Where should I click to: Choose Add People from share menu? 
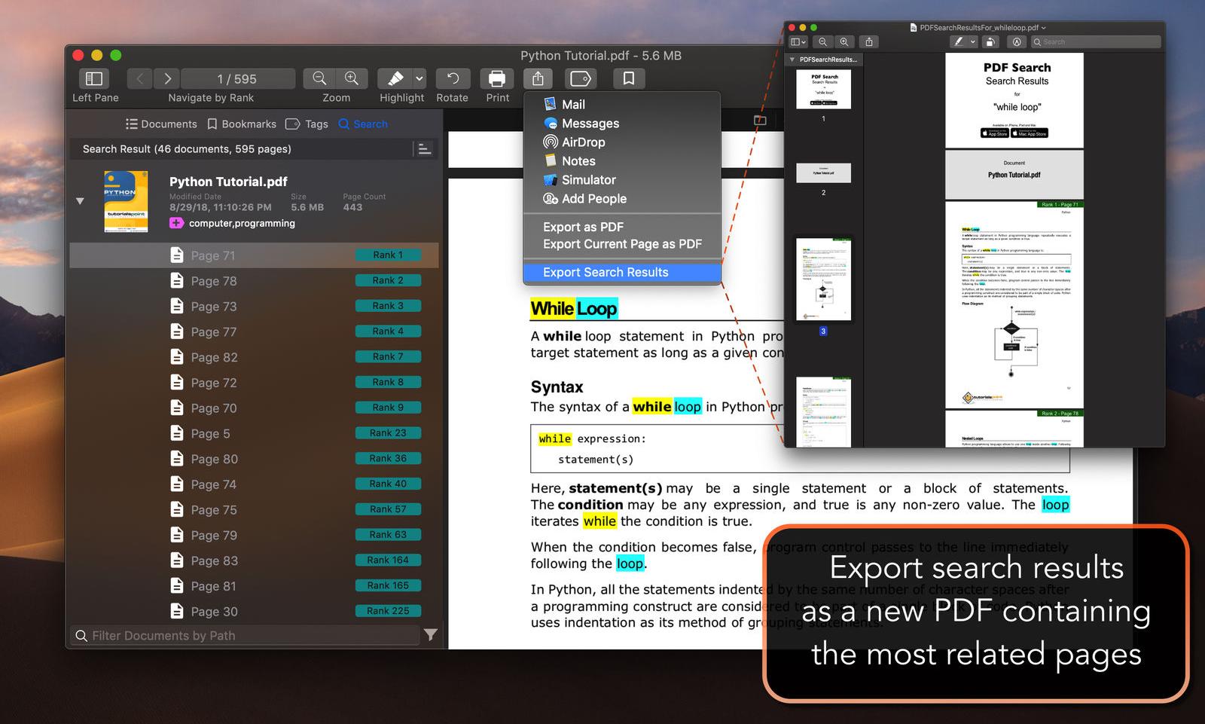pos(622,199)
